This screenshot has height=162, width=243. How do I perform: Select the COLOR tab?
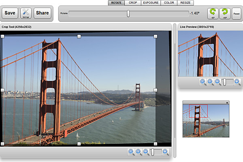[169, 3]
